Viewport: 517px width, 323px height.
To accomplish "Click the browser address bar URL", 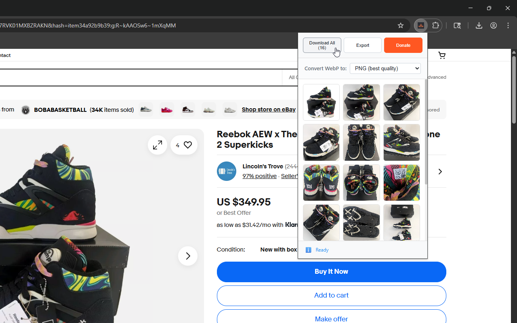I will pyautogui.click(x=88, y=25).
